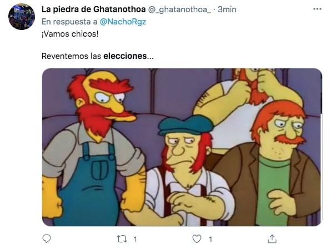Click the @_ghatanothoa_ handle
Viewport: 331px width, 249px height.
(x=179, y=9)
